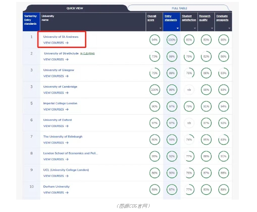Image resolution: width=257 pixels, height=212 pixels.
Task: Click View Courses under University of Cambridge
Action: [x=56, y=93]
